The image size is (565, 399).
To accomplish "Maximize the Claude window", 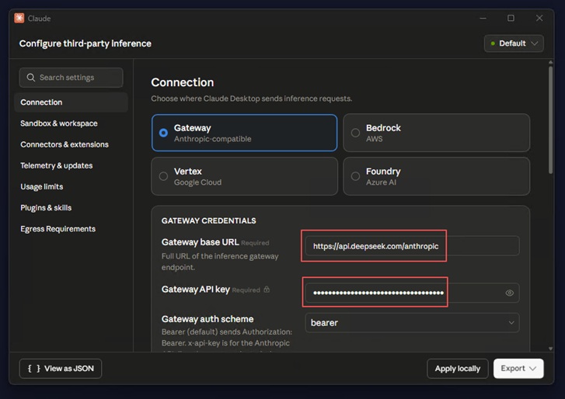I will [x=511, y=18].
